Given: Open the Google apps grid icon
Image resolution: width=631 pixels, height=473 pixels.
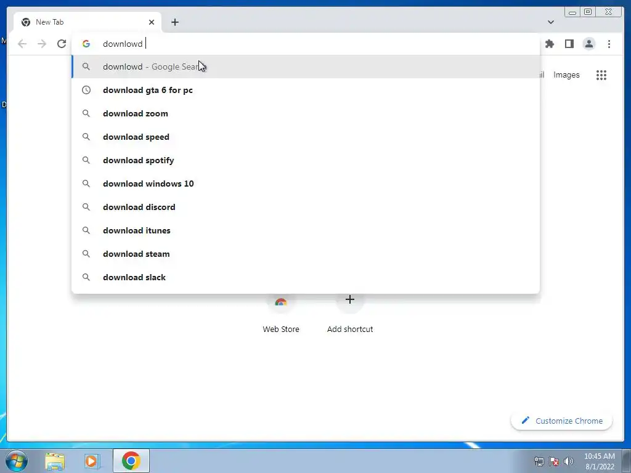Looking at the screenshot, I should 601,75.
